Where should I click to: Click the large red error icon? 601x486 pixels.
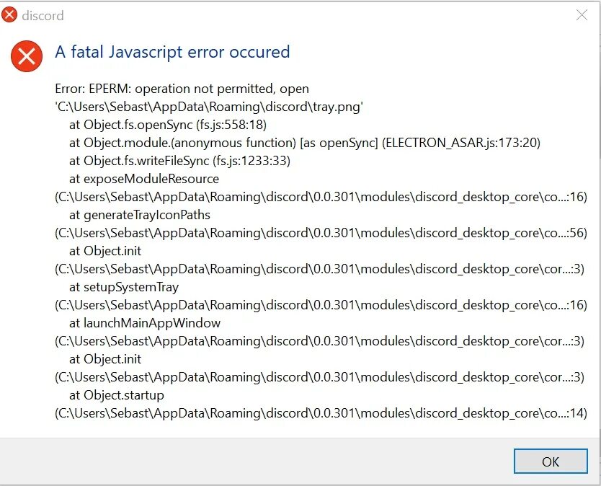tap(27, 56)
